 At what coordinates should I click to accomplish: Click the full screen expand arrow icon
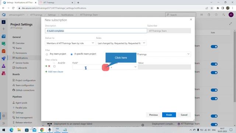coord(230,24)
